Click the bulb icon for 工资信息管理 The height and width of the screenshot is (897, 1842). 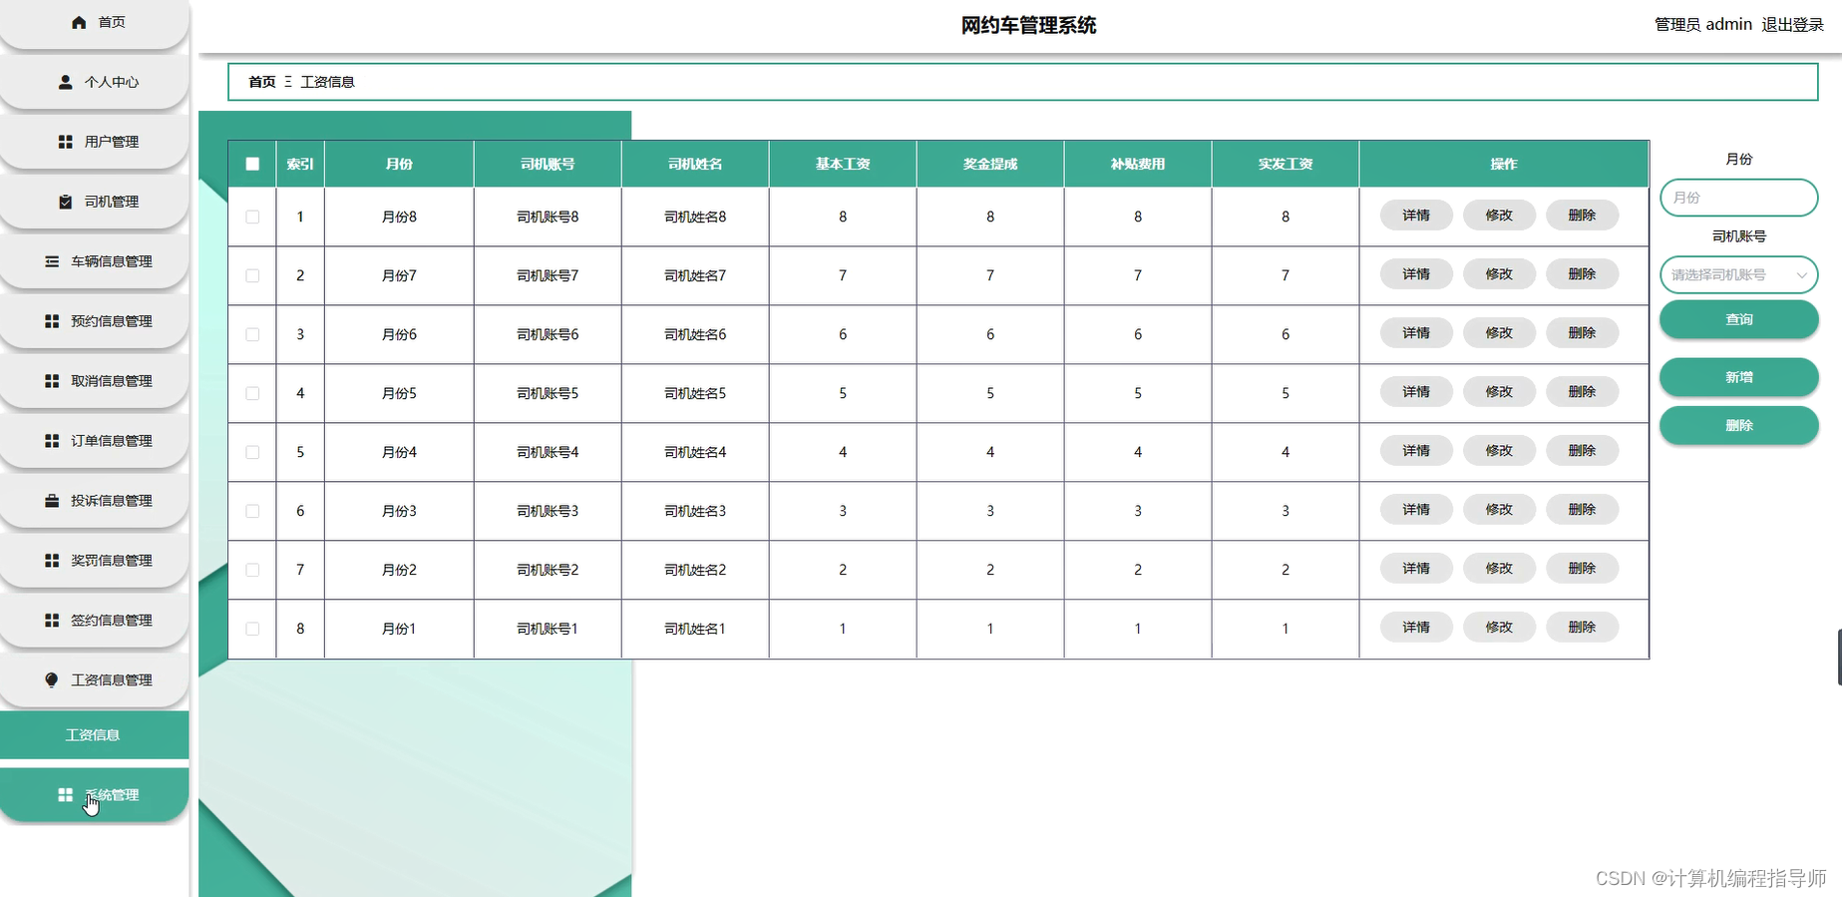click(52, 680)
